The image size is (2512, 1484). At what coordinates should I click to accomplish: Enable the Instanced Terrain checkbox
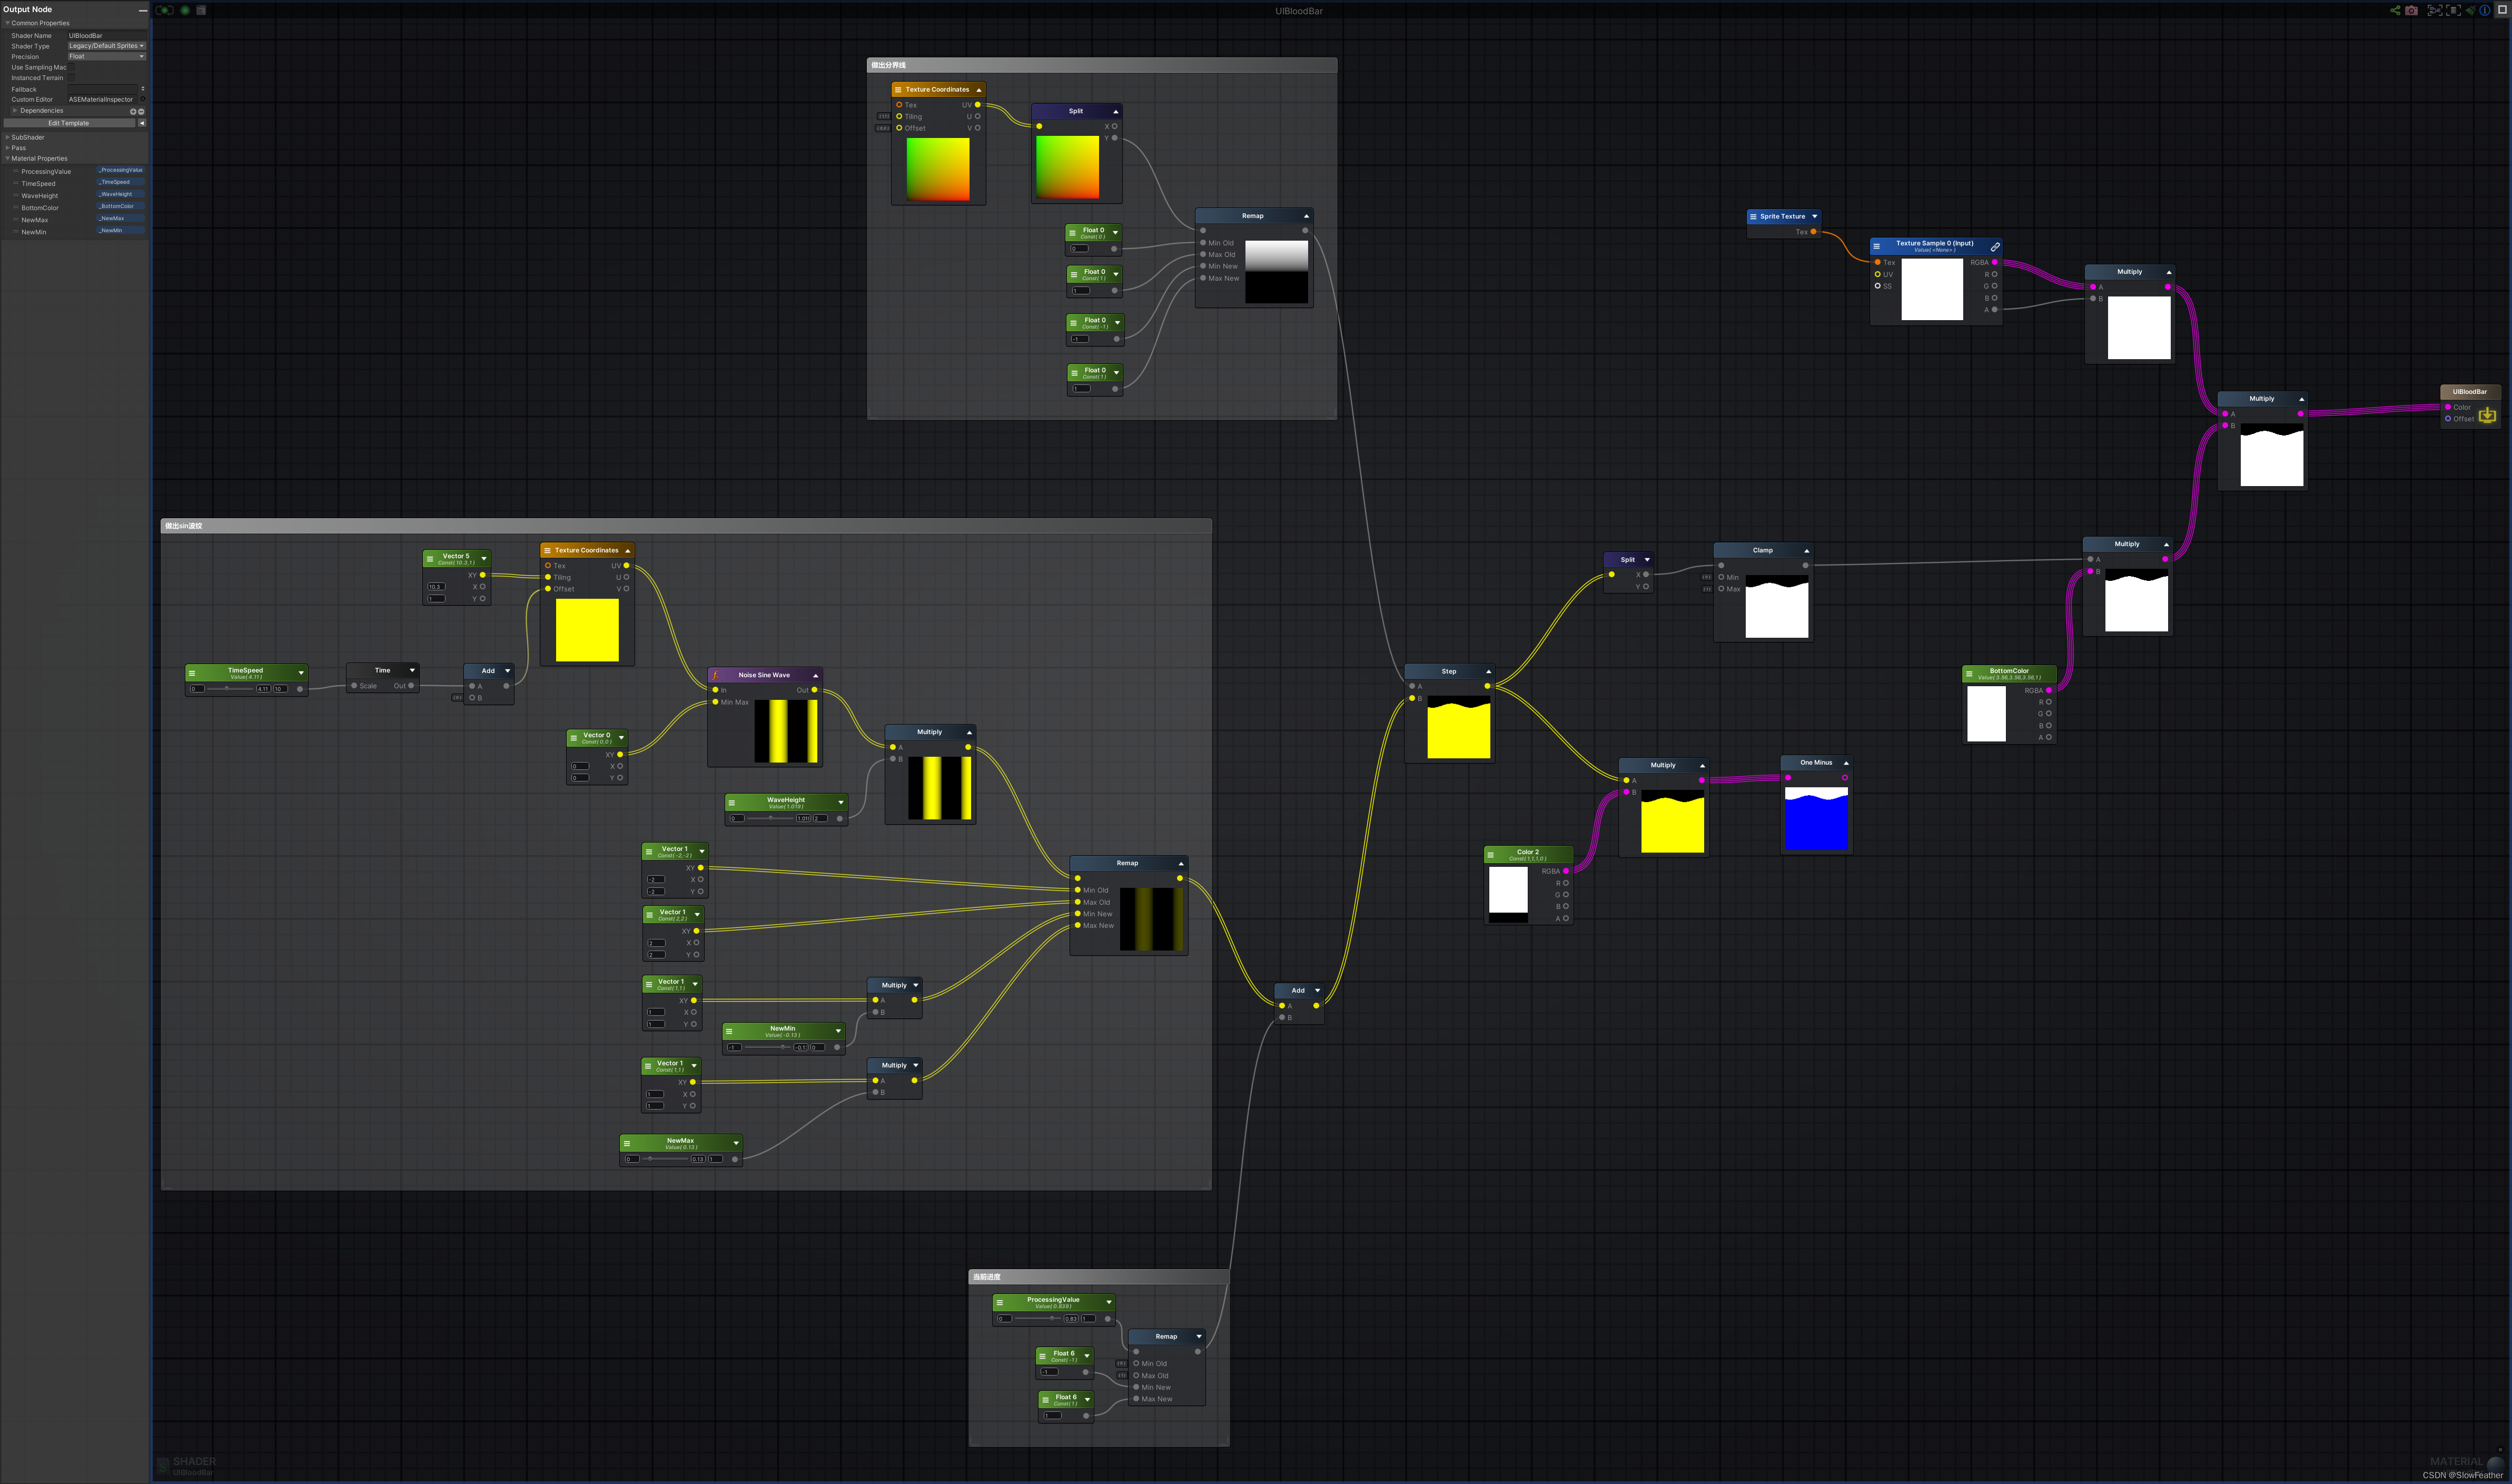click(71, 78)
